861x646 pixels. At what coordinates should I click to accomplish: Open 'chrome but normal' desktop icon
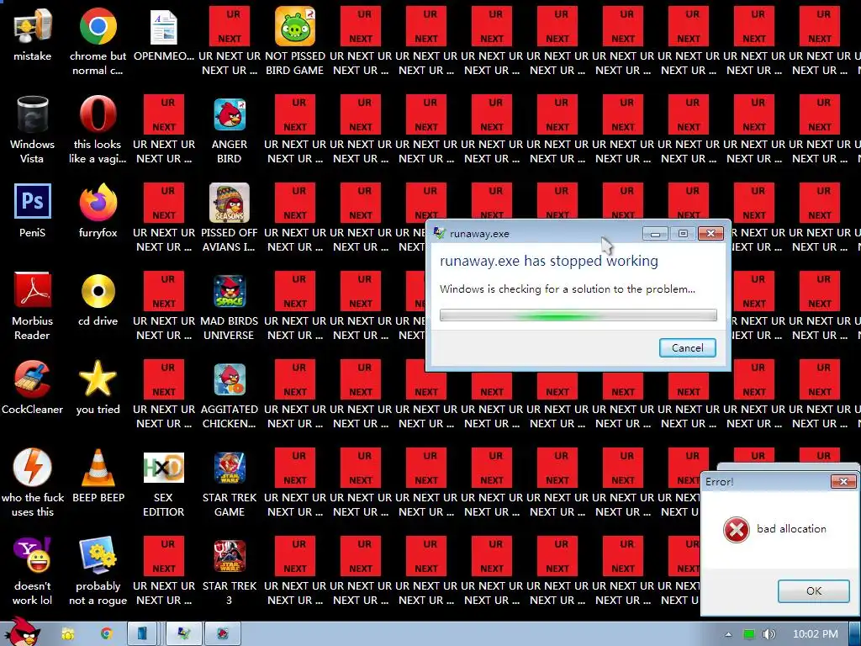pos(98,26)
